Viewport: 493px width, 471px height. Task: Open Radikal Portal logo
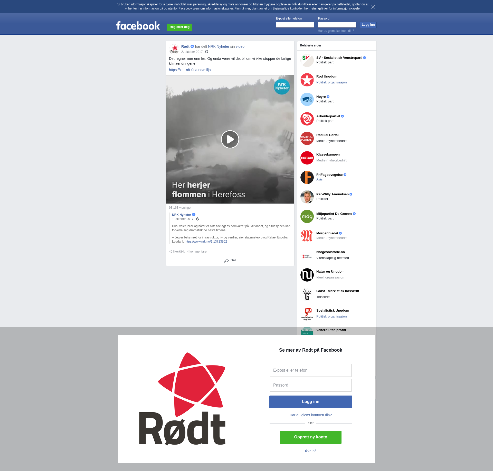click(x=307, y=138)
